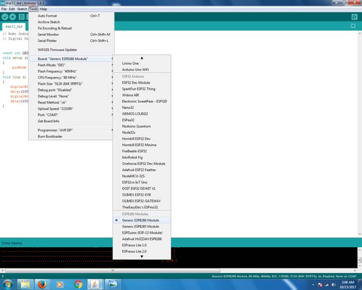The image size is (362, 290).
Task: Click the Java app taskbar icon
Action: point(95,284)
